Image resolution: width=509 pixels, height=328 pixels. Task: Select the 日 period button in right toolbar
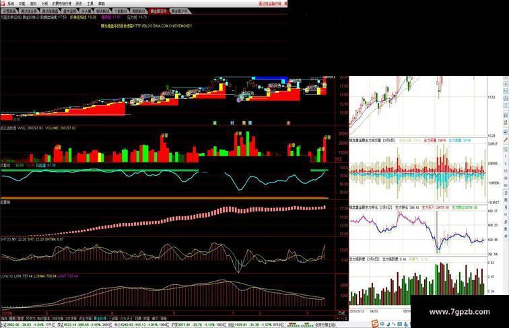pyautogui.click(x=506, y=193)
